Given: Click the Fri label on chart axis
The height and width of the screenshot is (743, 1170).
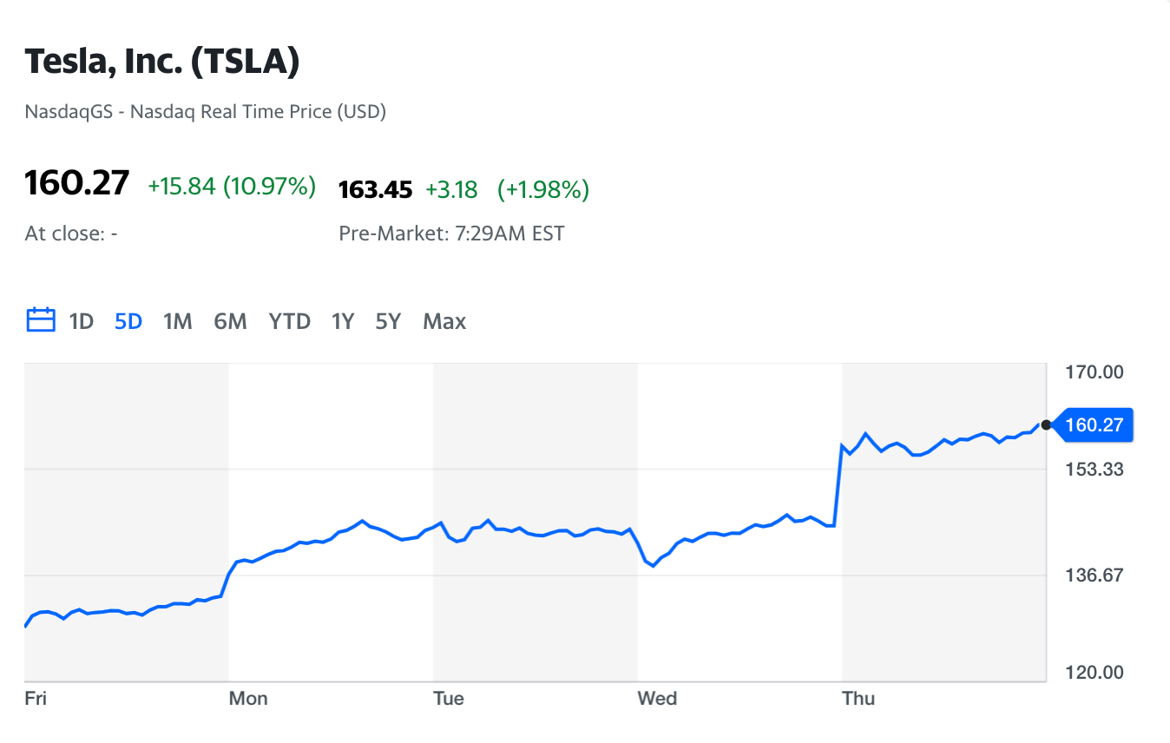Looking at the screenshot, I should point(36,699).
